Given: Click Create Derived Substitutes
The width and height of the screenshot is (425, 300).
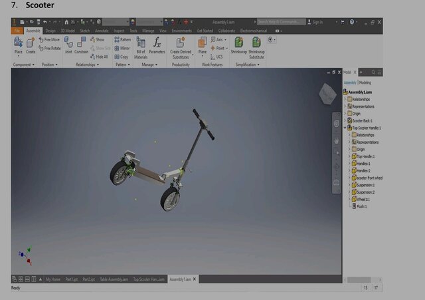Looking at the screenshot, I should (x=181, y=48).
